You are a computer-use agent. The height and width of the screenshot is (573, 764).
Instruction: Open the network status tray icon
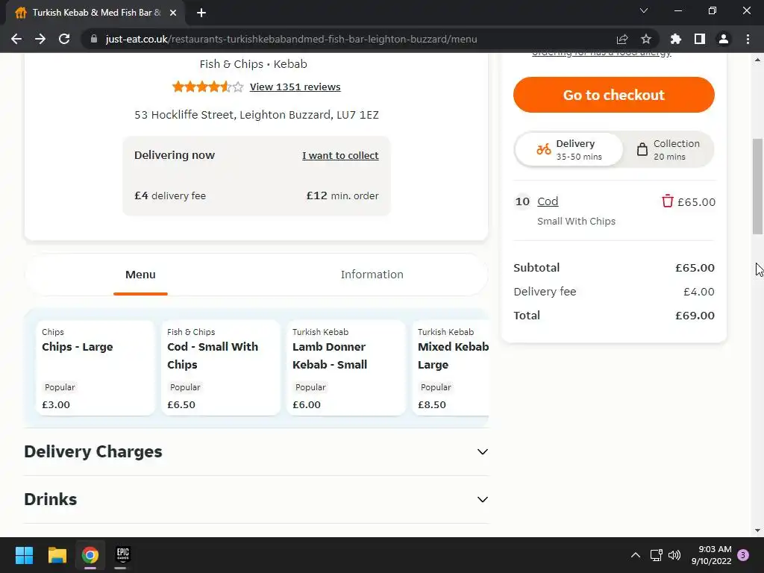click(x=656, y=555)
